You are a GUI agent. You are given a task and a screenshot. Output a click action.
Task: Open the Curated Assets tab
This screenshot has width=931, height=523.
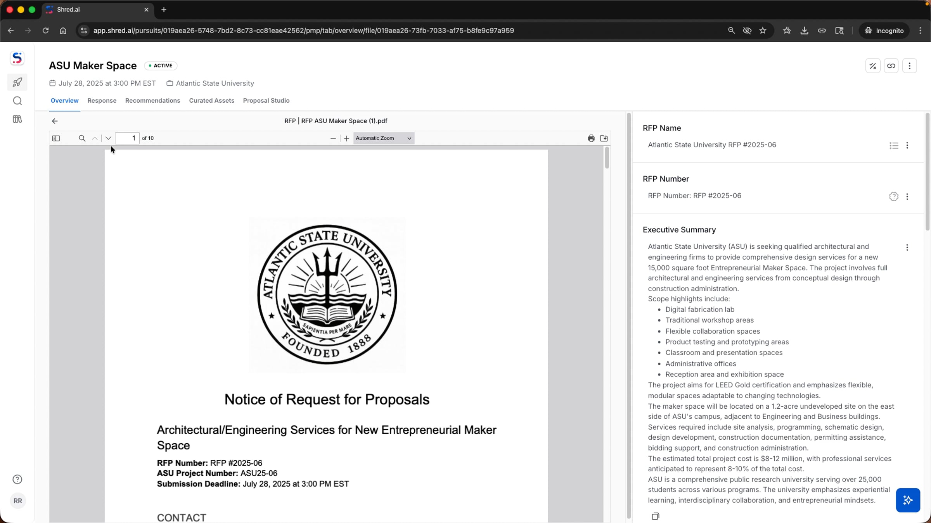(x=211, y=101)
